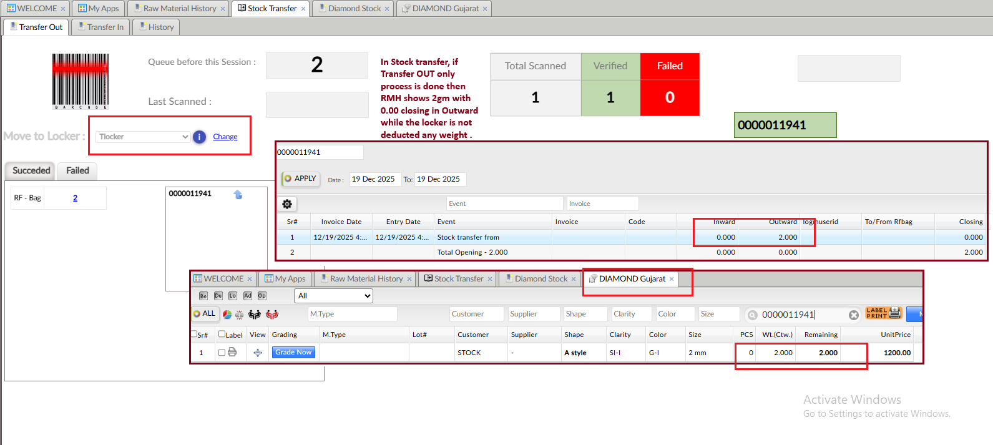The width and height of the screenshot is (993, 445).
Task: Open the From date picker field
Action: pyautogui.click(x=374, y=179)
